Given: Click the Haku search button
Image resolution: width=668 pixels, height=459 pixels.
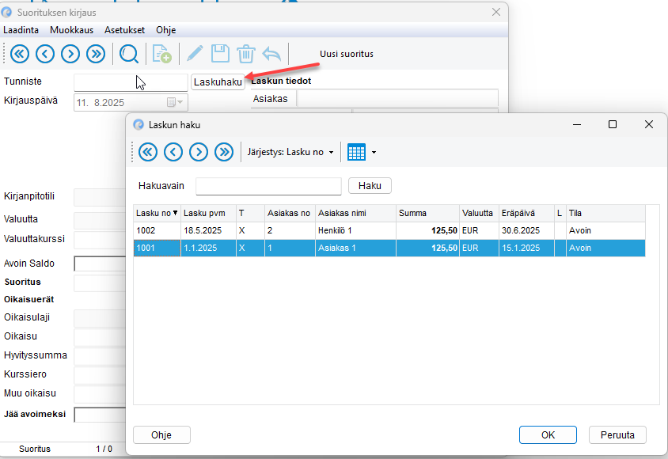Looking at the screenshot, I should coord(370,186).
